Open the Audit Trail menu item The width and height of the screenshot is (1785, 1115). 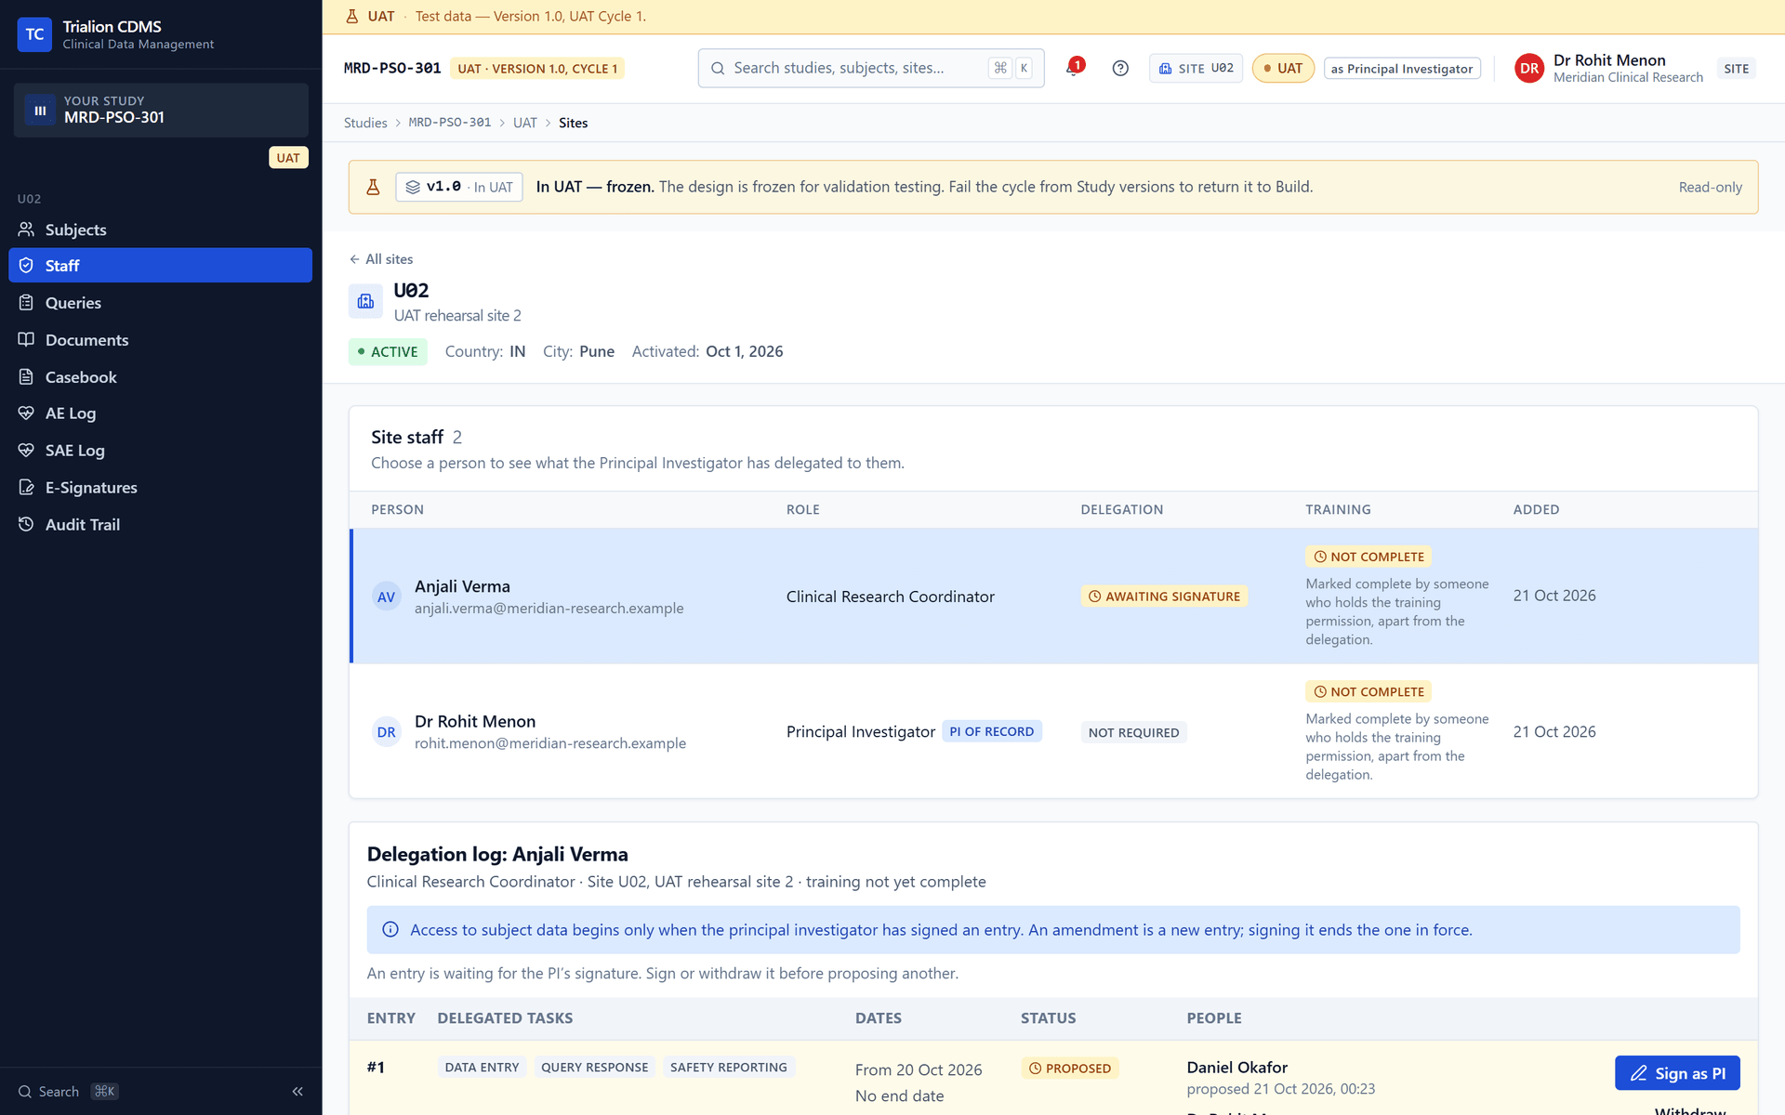pyautogui.click(x=160, y=525)
